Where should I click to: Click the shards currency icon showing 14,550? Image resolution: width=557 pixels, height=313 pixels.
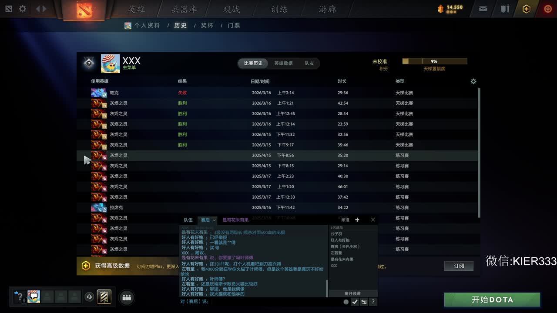point(441,9)
